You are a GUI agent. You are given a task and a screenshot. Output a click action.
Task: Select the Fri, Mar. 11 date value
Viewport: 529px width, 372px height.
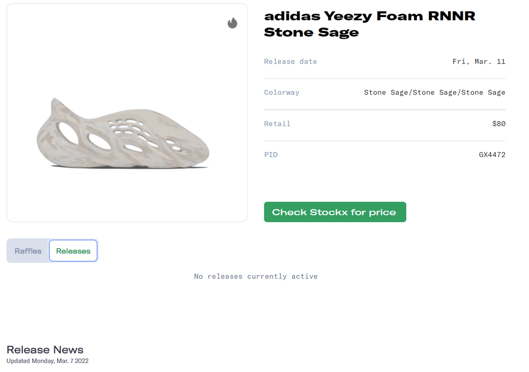479,62
